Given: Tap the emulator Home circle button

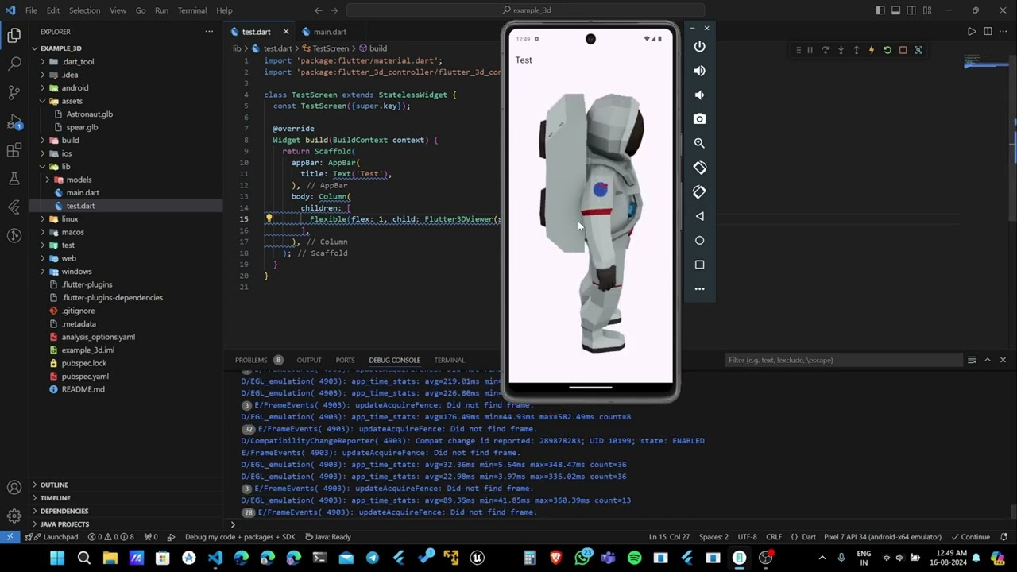Looking at the screenshot, I should pos(699,240).
